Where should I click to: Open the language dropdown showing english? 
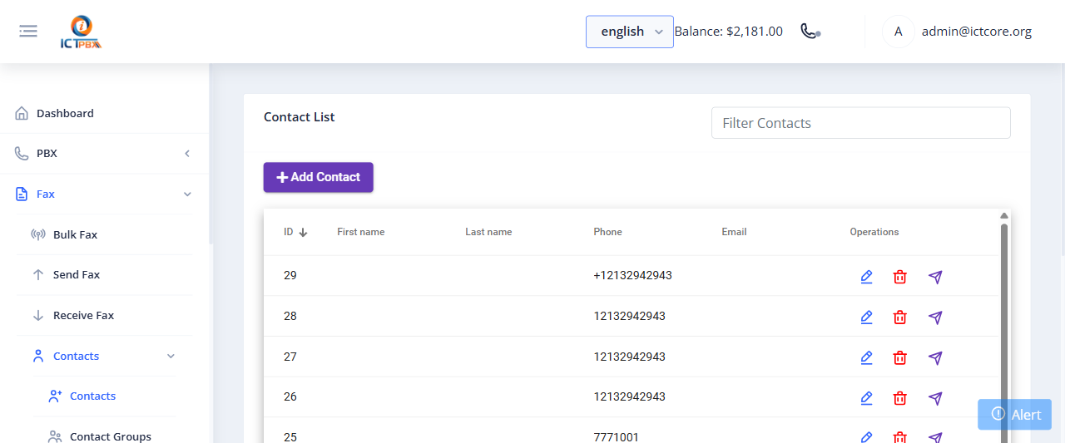pyautogui.click(x=630, y=32)
